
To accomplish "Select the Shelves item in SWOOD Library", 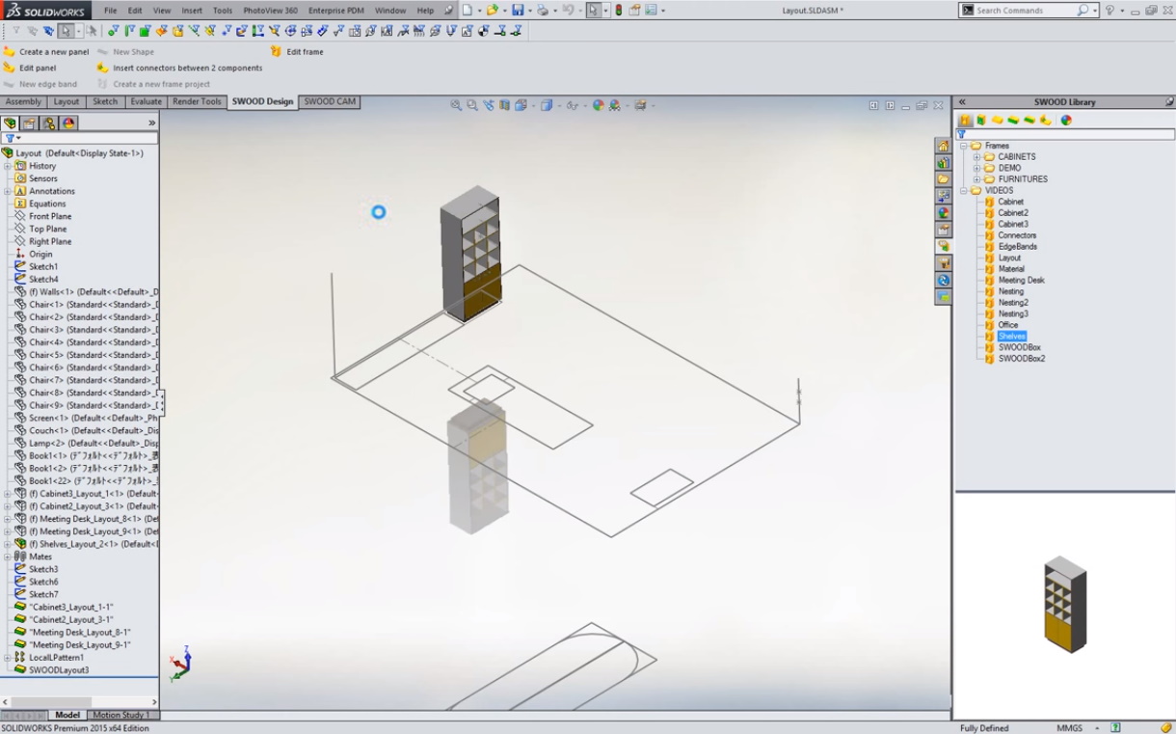I will (1011, 337).
